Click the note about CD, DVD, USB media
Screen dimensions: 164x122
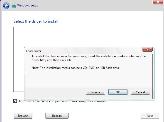pyautogui.click(x=76, y=68)
